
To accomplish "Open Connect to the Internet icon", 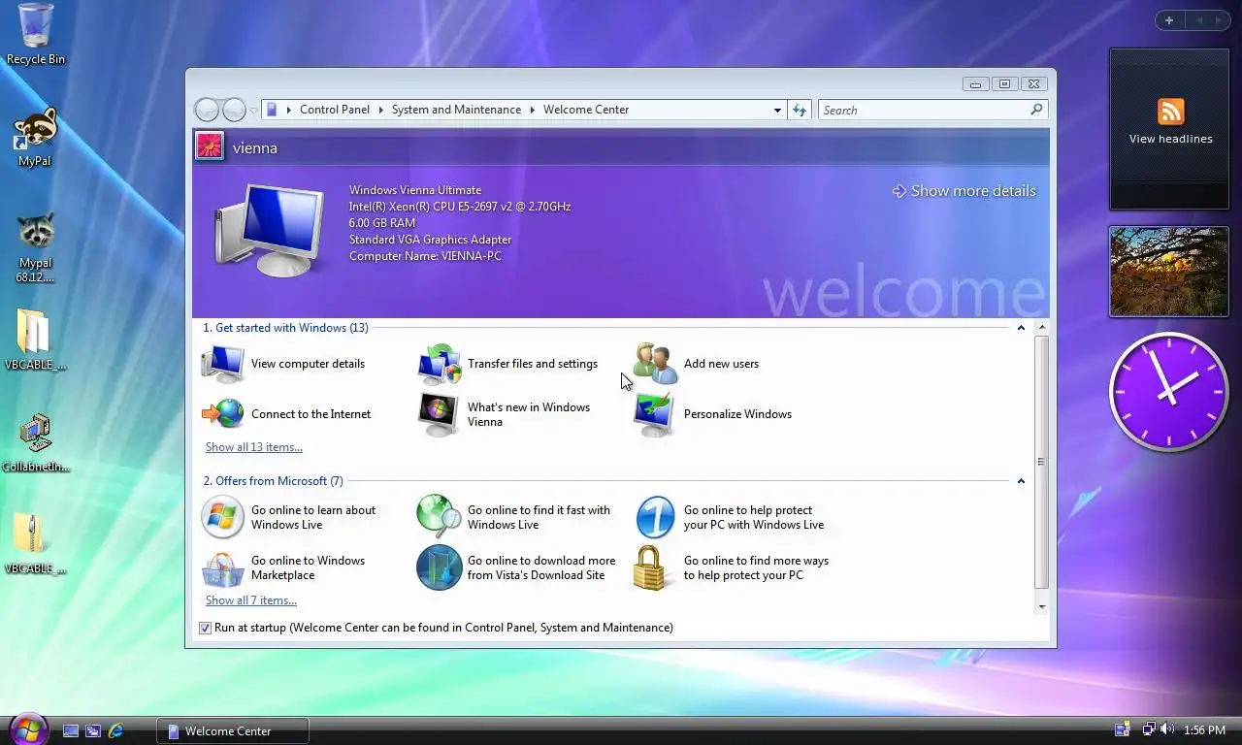I will [x=223, y=414].
